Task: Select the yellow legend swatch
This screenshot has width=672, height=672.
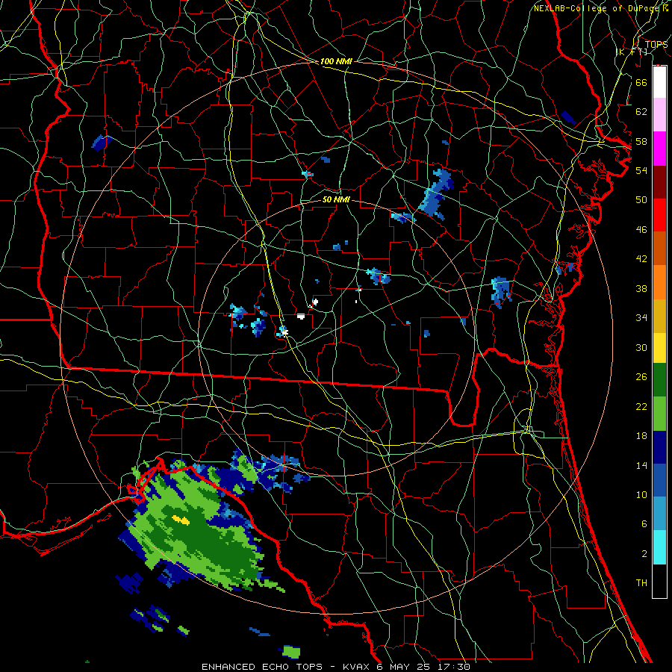Action: (x=659, y=348)
